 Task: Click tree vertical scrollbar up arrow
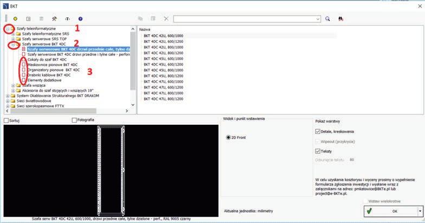(x=132, y=29)
